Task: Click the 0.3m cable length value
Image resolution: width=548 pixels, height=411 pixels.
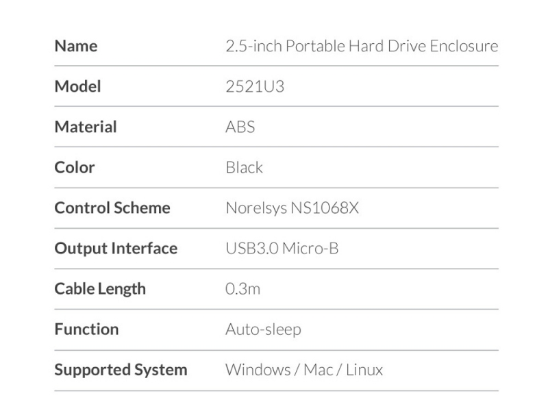Action: coord(242,288)
